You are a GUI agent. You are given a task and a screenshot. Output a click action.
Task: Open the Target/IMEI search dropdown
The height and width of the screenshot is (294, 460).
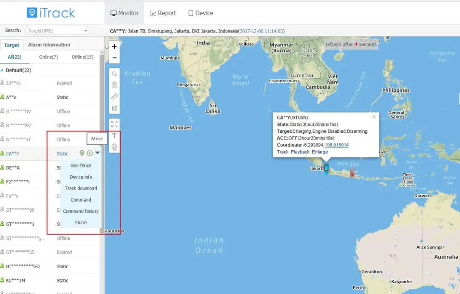pyautogui.click(x=86, y=31)
